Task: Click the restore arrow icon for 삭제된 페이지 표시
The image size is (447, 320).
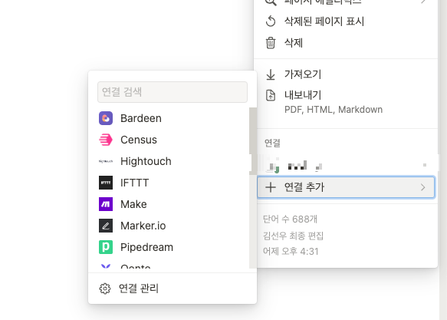Action: tap(271, 21)
